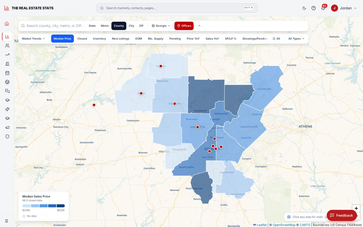Viewport: 363px width, 227px height.
Task: Select the Median Price metric tab
Action: click(x=63, y=39)
